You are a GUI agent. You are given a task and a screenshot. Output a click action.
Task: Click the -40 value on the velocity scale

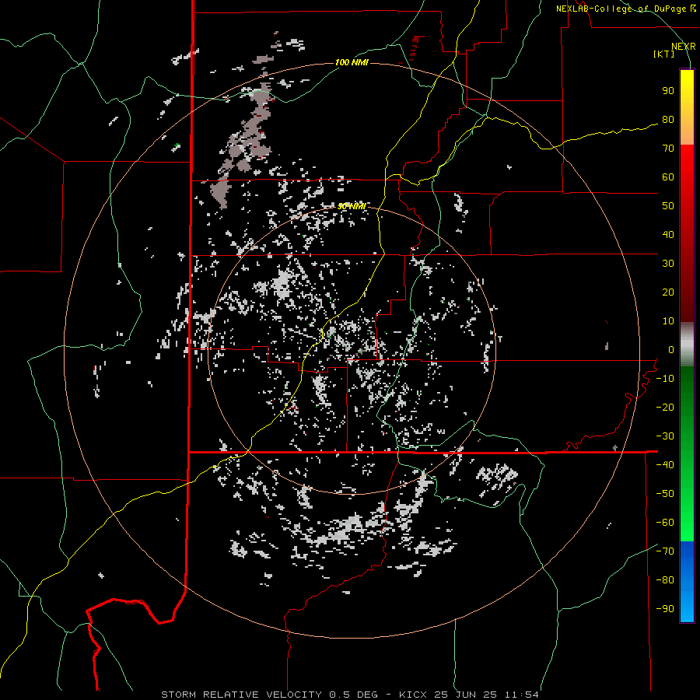(x=665, y=465)
